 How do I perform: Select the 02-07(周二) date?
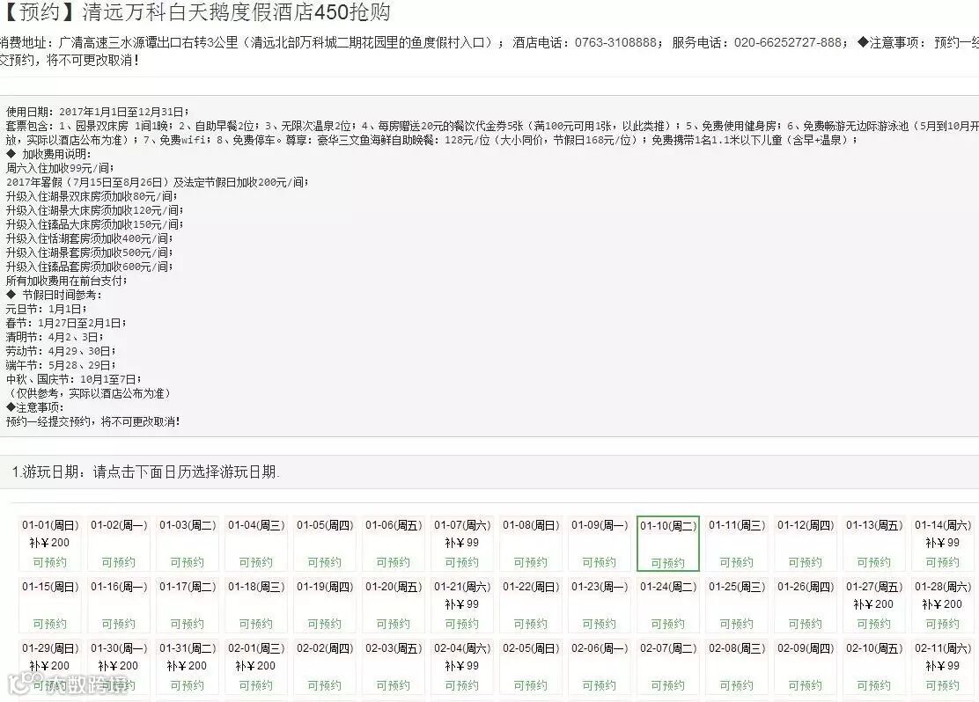[668, 667]
